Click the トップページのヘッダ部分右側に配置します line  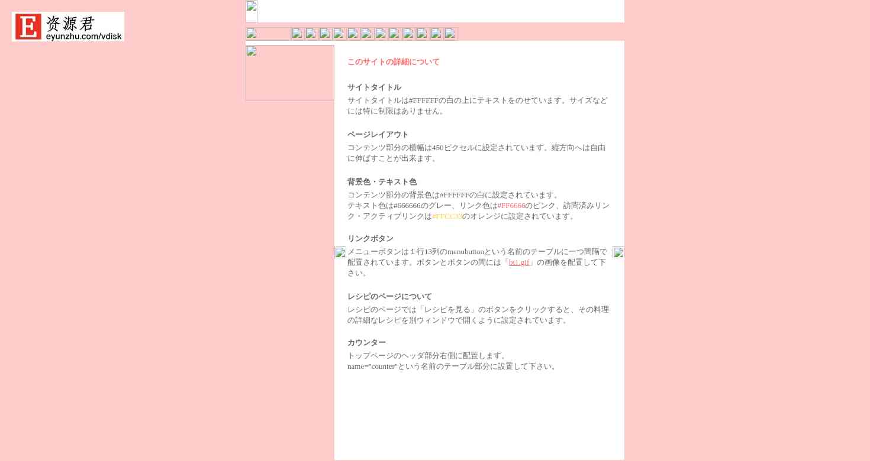pos(428,356)
